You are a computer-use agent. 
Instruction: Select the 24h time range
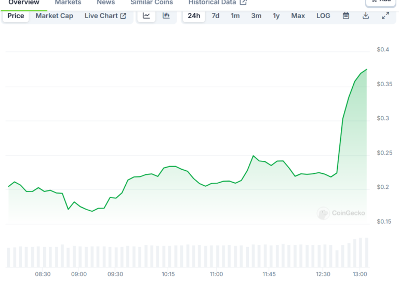tap(194, 16)
